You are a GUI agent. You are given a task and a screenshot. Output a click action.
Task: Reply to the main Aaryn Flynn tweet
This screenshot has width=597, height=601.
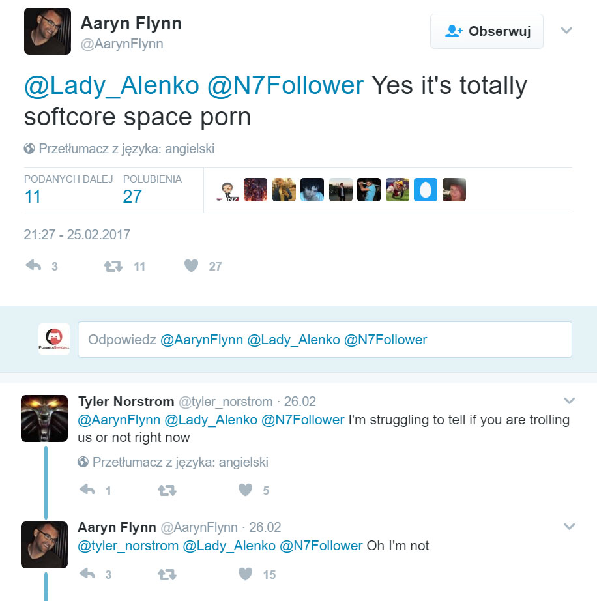pos(33,266)
